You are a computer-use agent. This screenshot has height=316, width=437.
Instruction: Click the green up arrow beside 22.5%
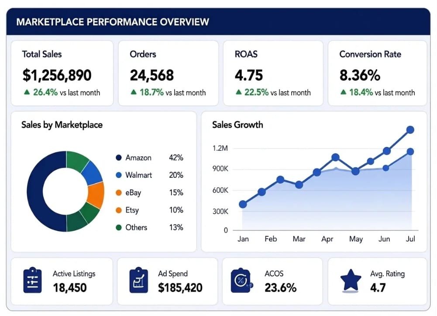(238, 92)
